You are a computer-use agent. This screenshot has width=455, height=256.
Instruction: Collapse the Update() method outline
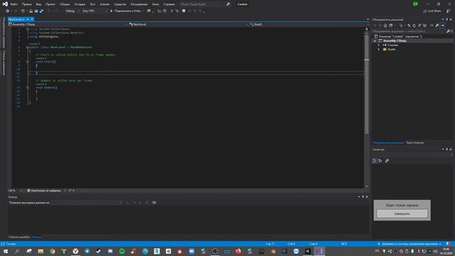point(28,87)
